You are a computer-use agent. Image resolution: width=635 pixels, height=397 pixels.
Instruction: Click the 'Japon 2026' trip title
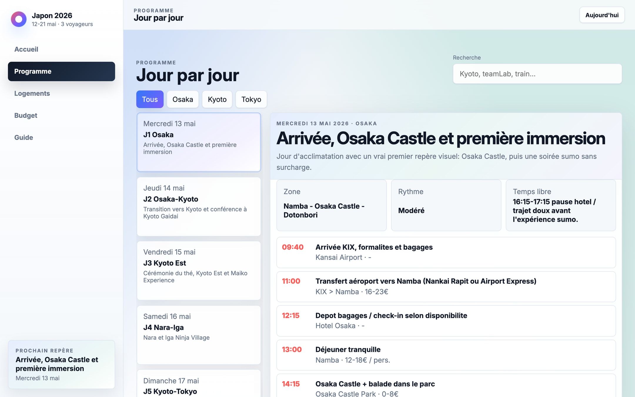(52, 16)
